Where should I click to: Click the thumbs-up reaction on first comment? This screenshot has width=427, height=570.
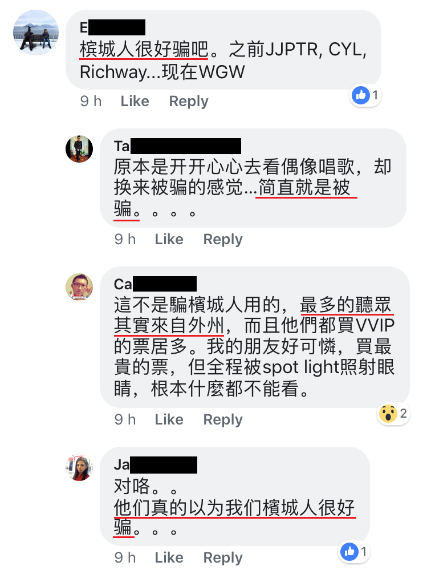click(365, 95)
